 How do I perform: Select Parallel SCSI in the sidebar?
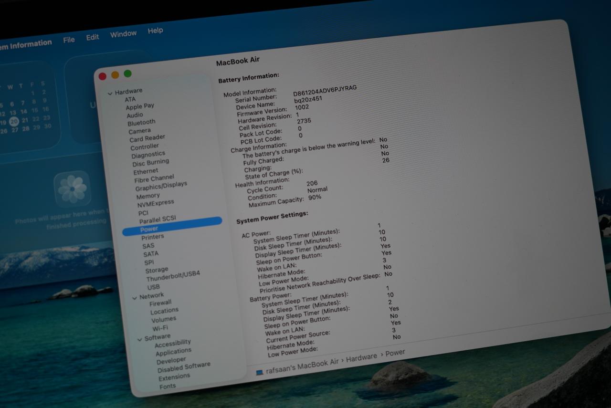(158, 220)
